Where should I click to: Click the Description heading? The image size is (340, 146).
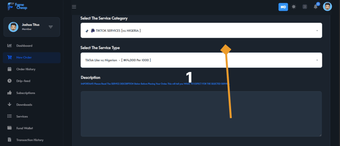[90, 77]
